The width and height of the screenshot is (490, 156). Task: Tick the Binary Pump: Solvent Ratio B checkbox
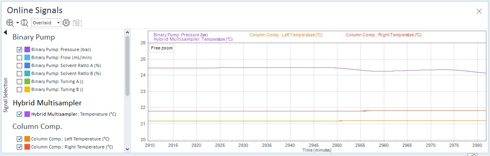(19, 73)
